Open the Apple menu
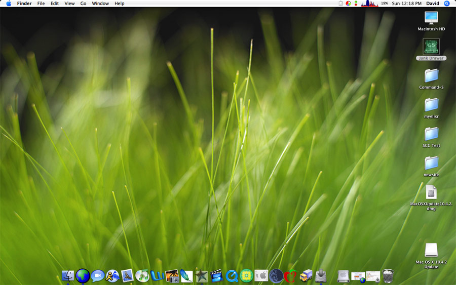The width and height of the screenshot is (456, 285). (9, 4)
